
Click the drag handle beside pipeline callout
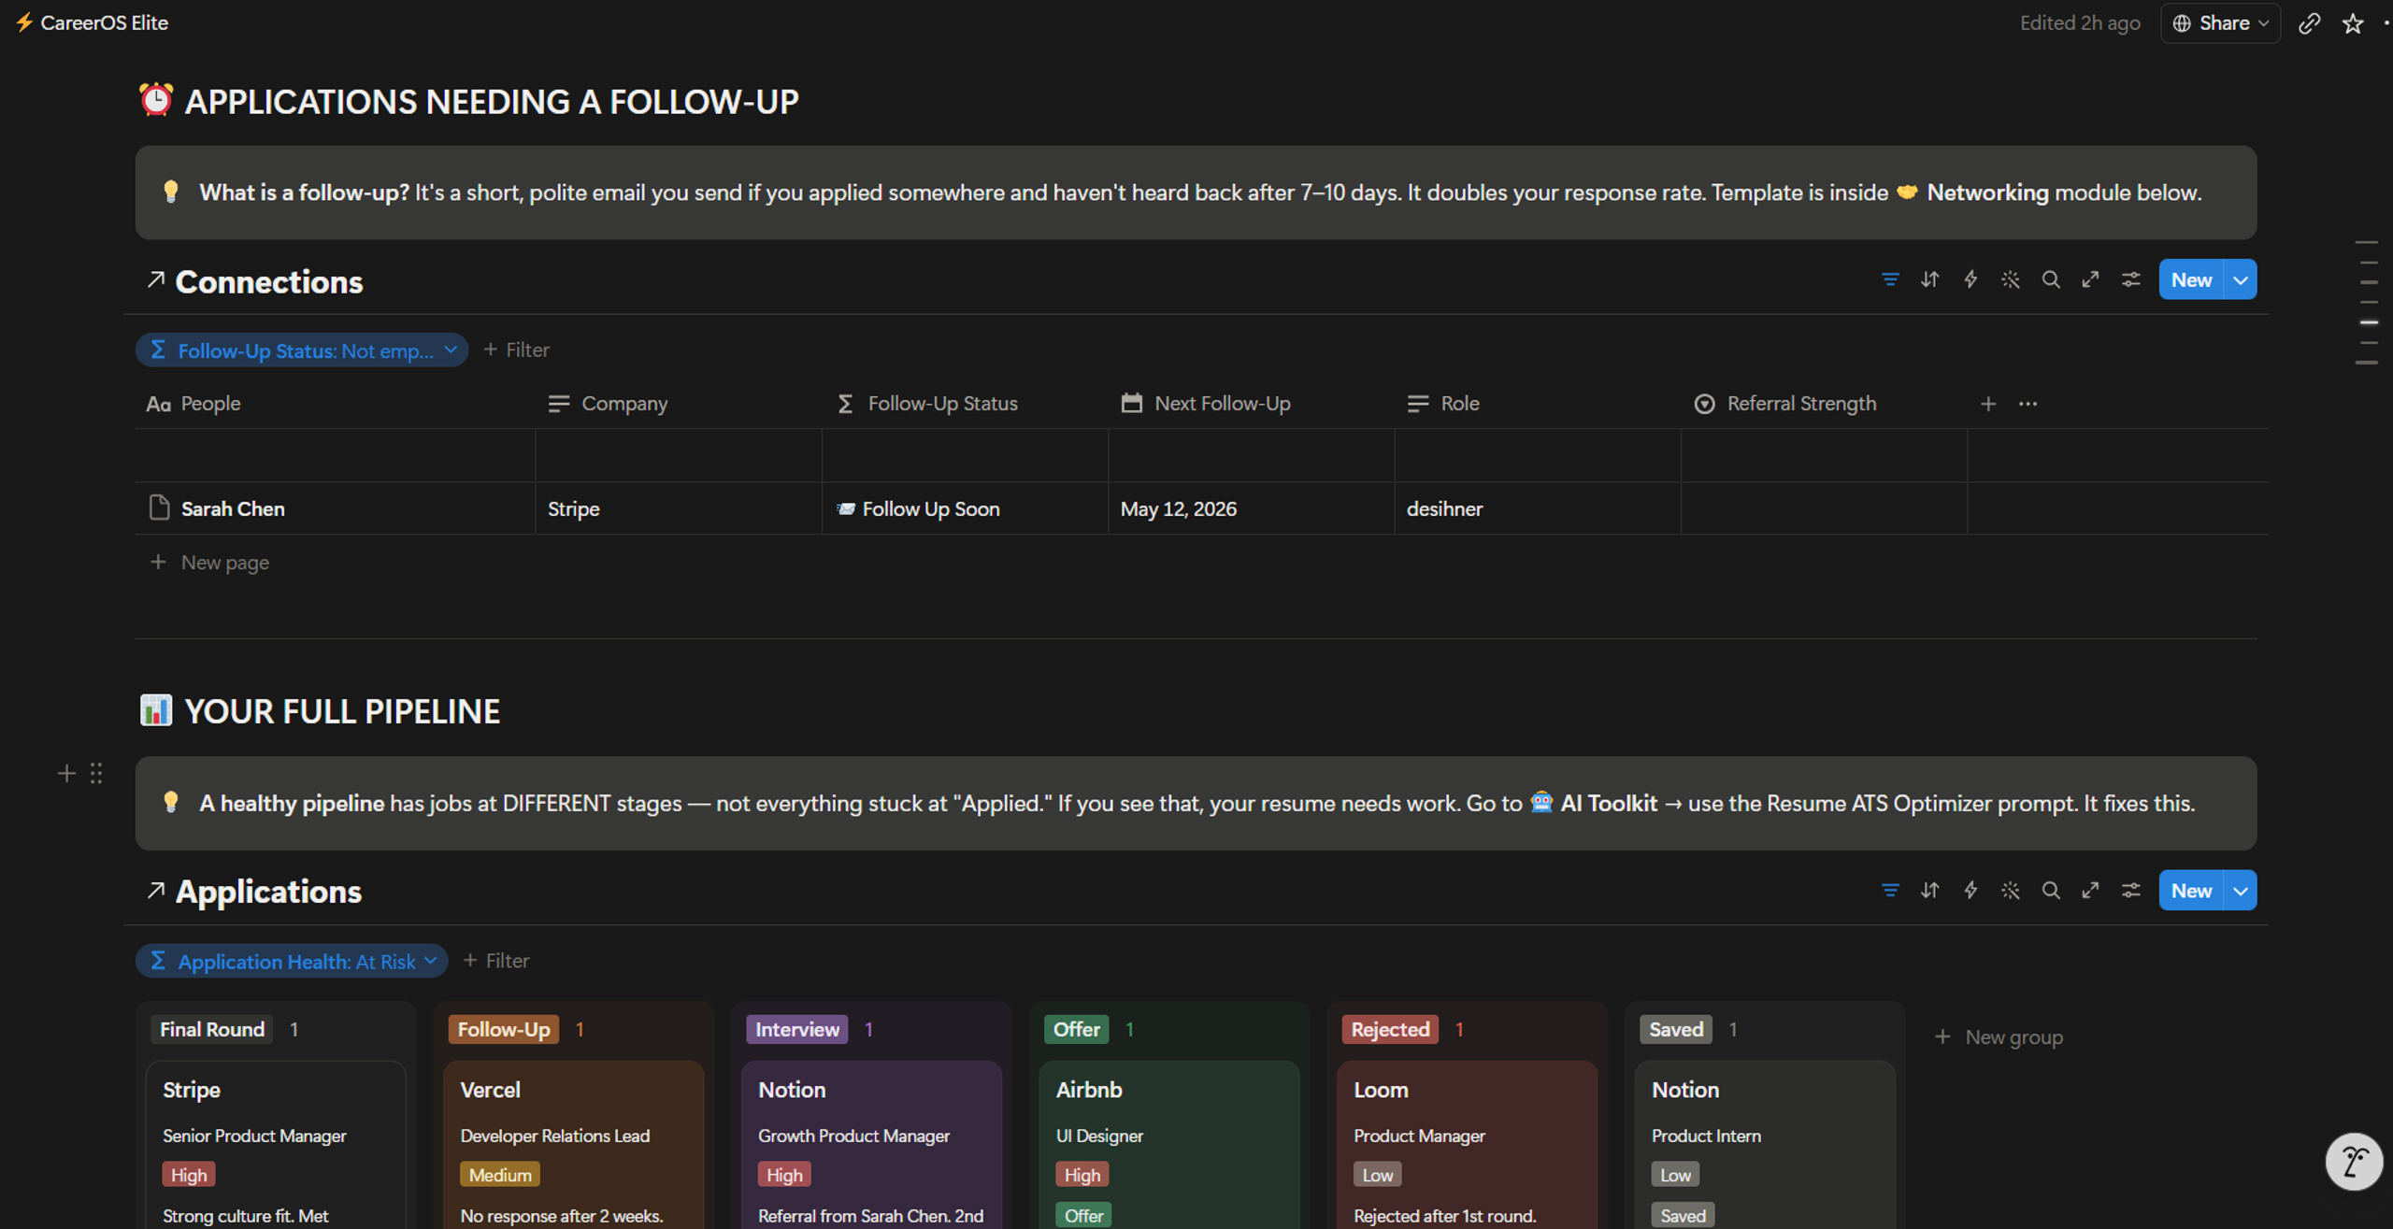96,774
